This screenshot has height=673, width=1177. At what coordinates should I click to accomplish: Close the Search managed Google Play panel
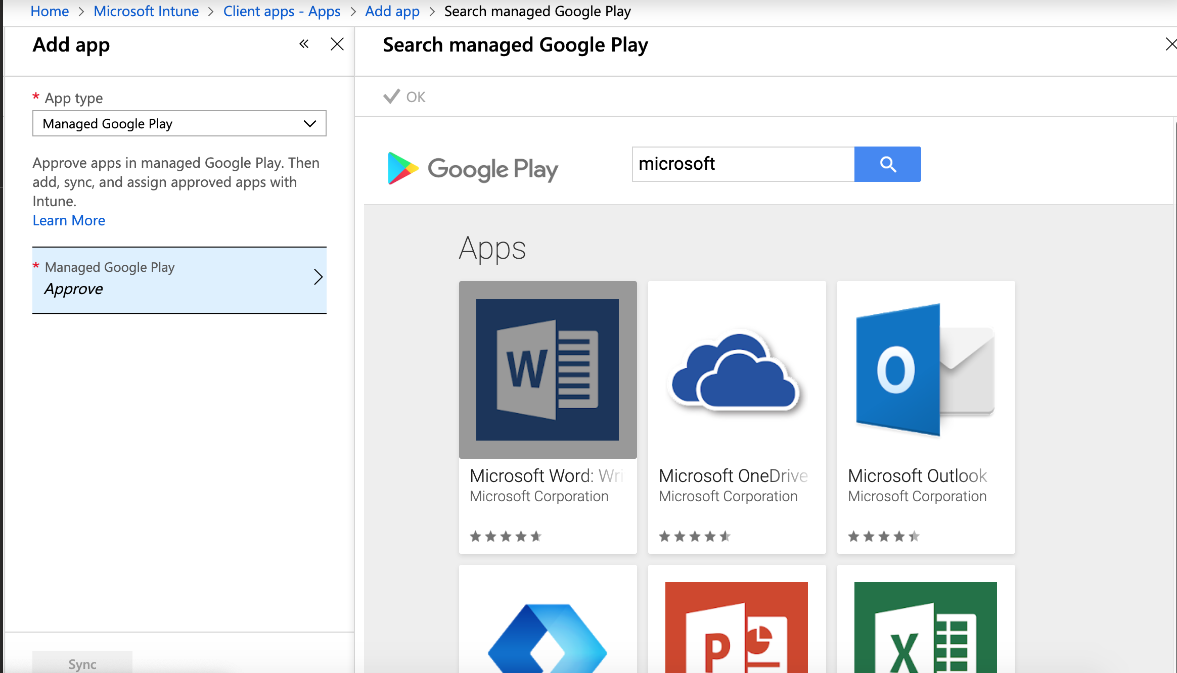coord(1171,44)
